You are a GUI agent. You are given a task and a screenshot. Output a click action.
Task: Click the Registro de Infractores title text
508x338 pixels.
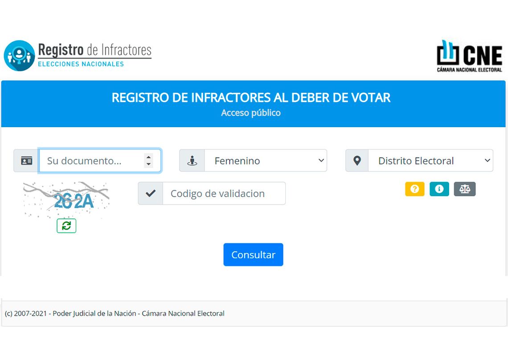(x=94, y=50)
